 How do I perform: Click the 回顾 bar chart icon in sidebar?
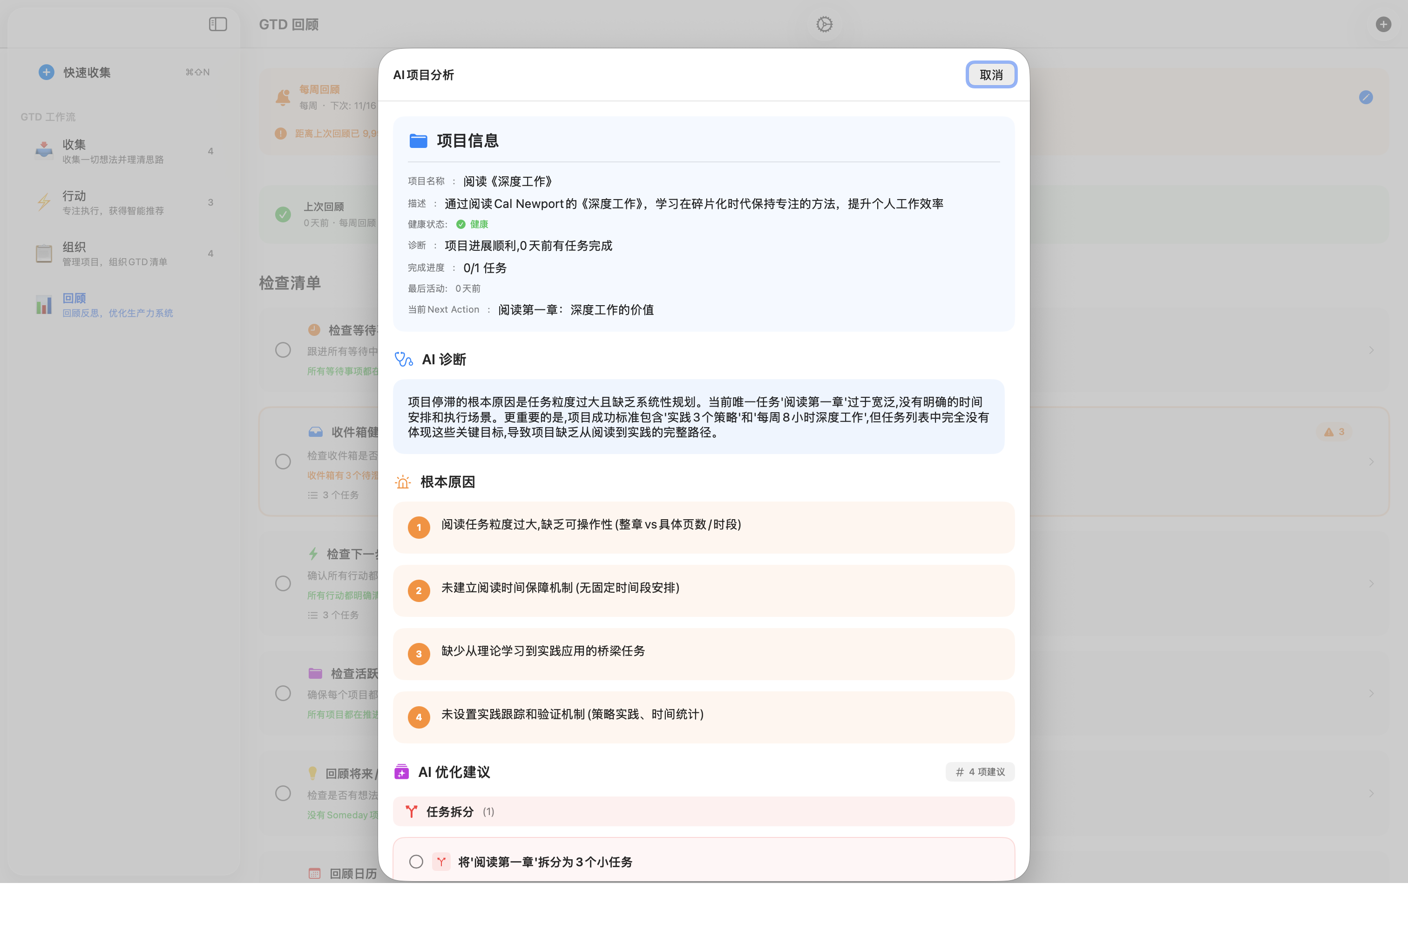click(44, 304)
